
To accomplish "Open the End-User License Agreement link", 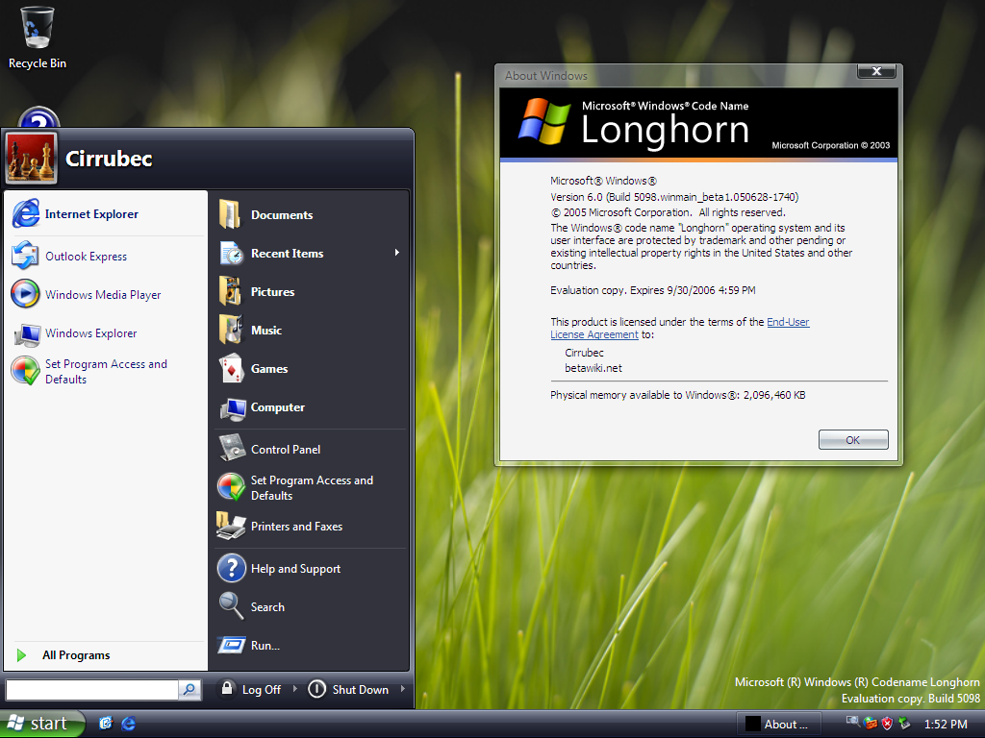I will tap(787, 323).
